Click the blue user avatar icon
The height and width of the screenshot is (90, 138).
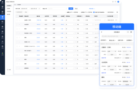pyautogui.click(x=118, y=2)
